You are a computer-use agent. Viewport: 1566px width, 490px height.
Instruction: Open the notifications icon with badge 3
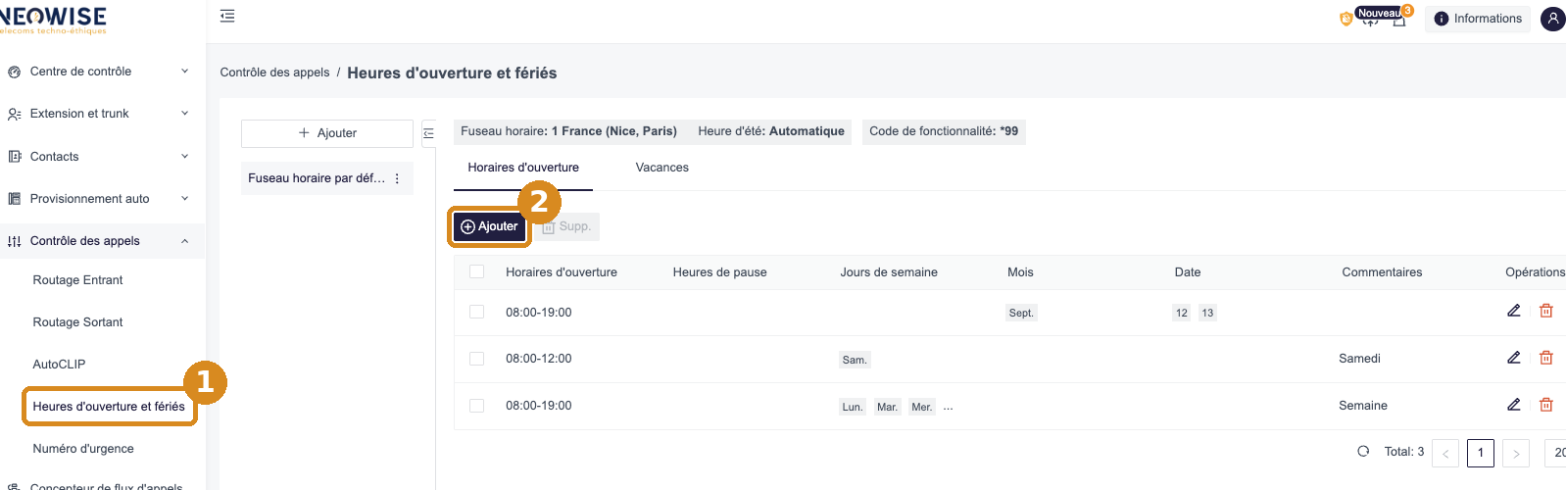(1400, 18)
